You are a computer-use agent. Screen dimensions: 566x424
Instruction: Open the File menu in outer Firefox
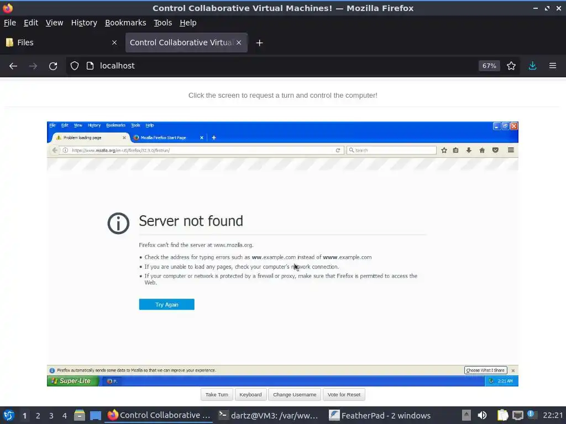(x=10, y=23)
